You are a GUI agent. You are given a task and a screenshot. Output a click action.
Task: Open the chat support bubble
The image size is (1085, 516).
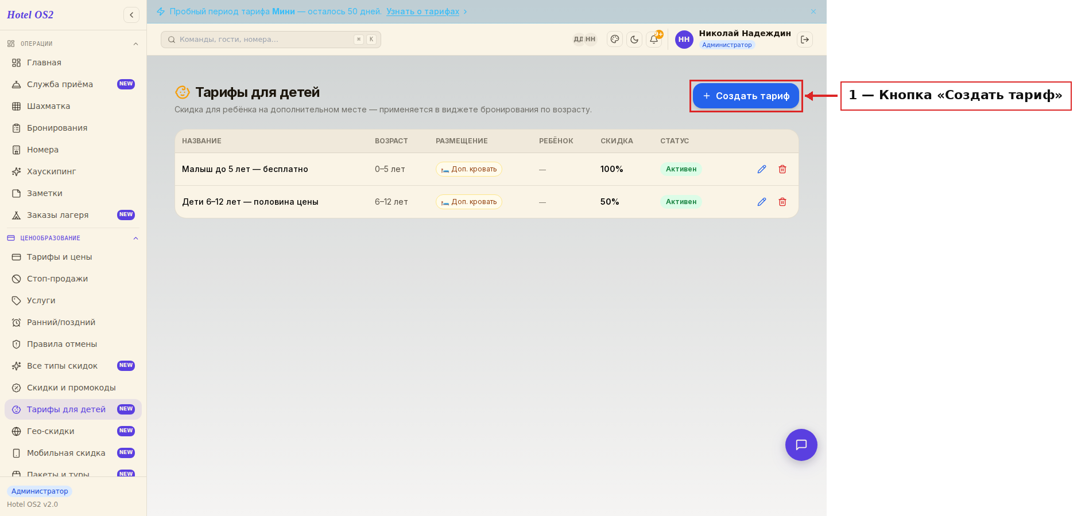(x=801, y=445)
